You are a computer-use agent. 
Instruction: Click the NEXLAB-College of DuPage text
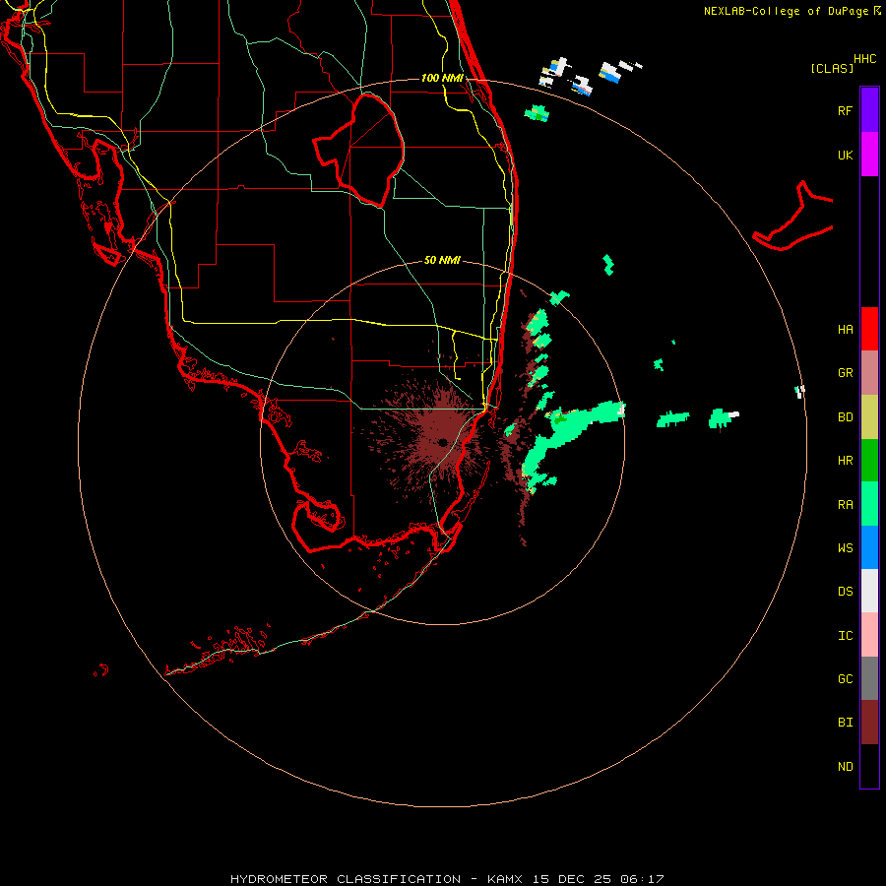point(786,11)
